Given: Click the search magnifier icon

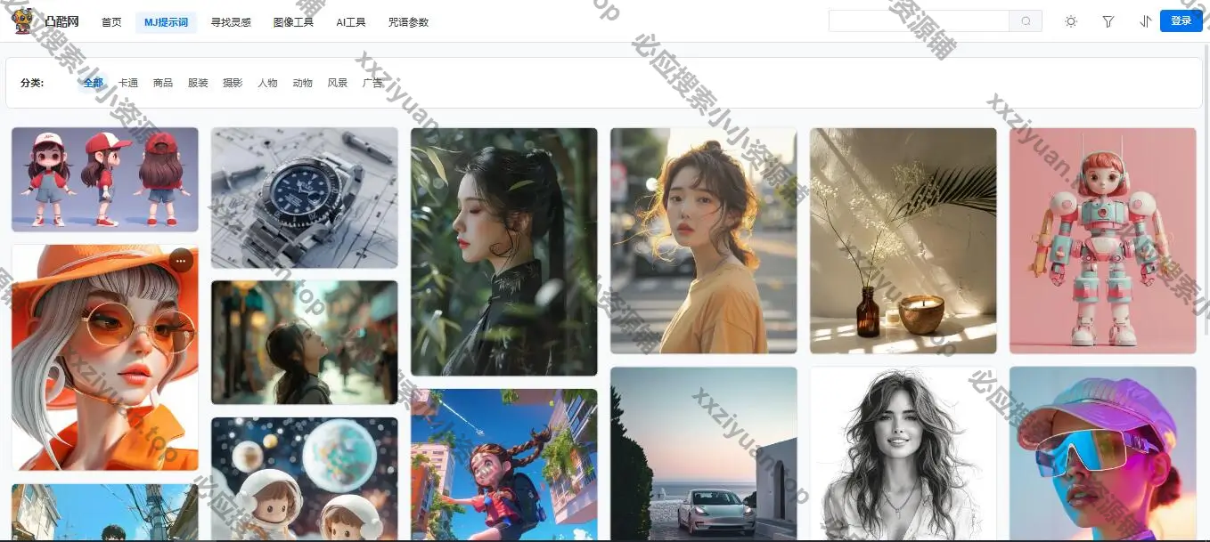Looking at the screenshot, I should (x=1026, y=21).
